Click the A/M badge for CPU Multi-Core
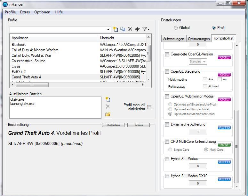 click(224, 145)
